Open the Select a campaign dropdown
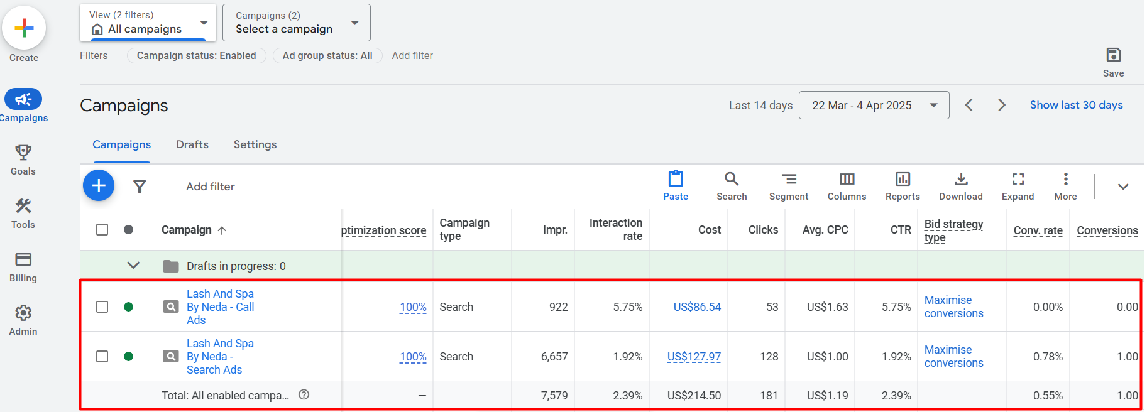Image resolution: width=1147 pixels, height=412 pixels. [297, 23]
